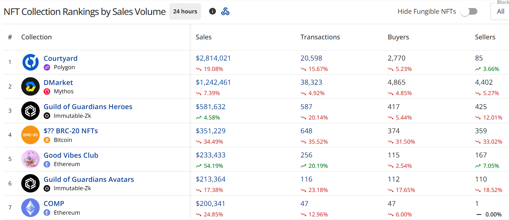Click the $581,632 sales value
Screen dimensions: 509x220
click(x=211, y=107)
